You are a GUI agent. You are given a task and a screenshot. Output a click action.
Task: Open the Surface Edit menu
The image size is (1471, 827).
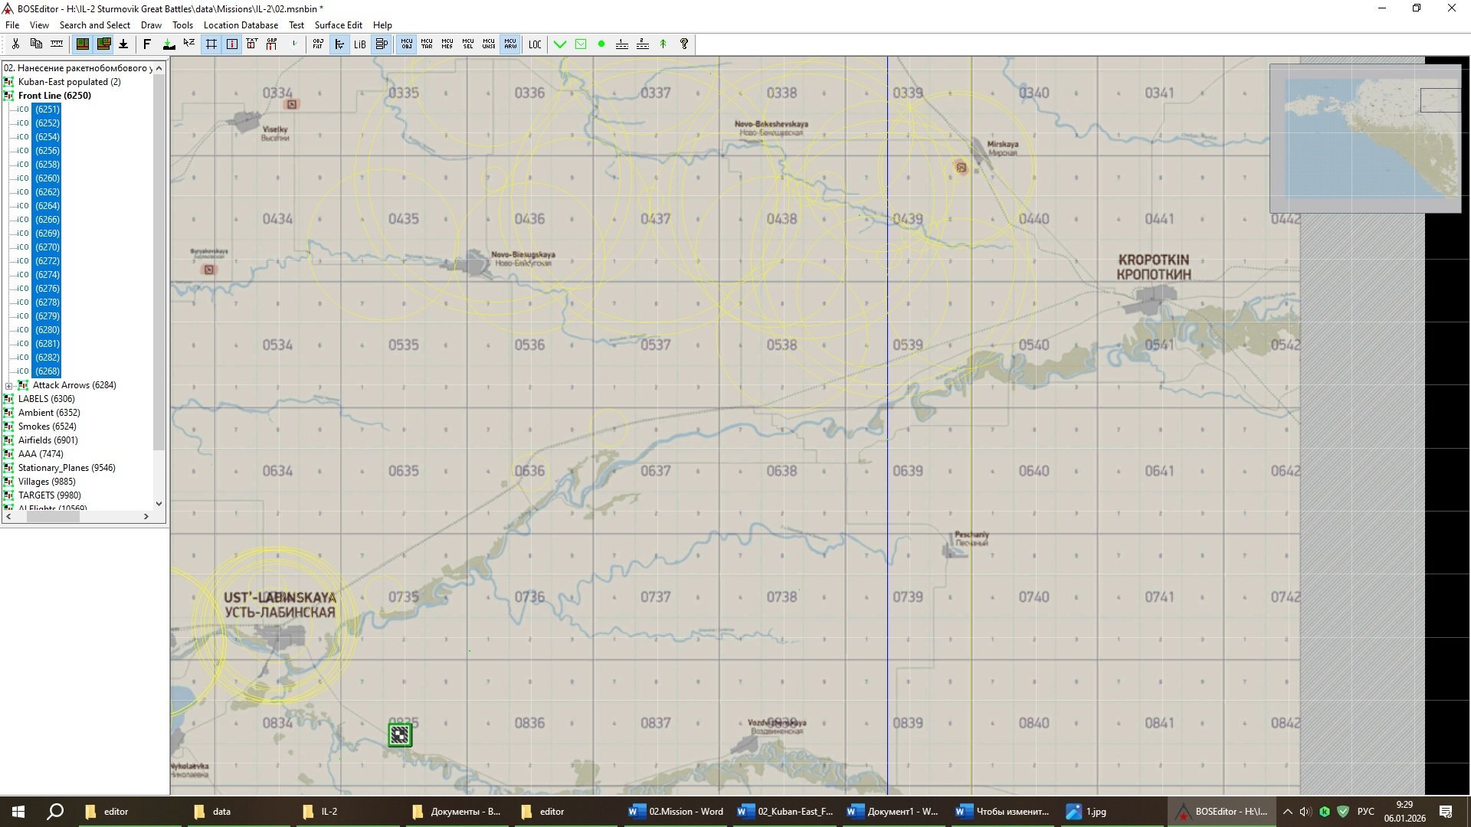coord(338,25)
